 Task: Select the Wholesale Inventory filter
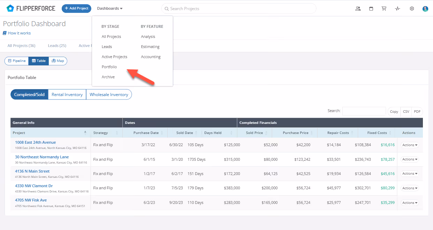pos(109,95)
